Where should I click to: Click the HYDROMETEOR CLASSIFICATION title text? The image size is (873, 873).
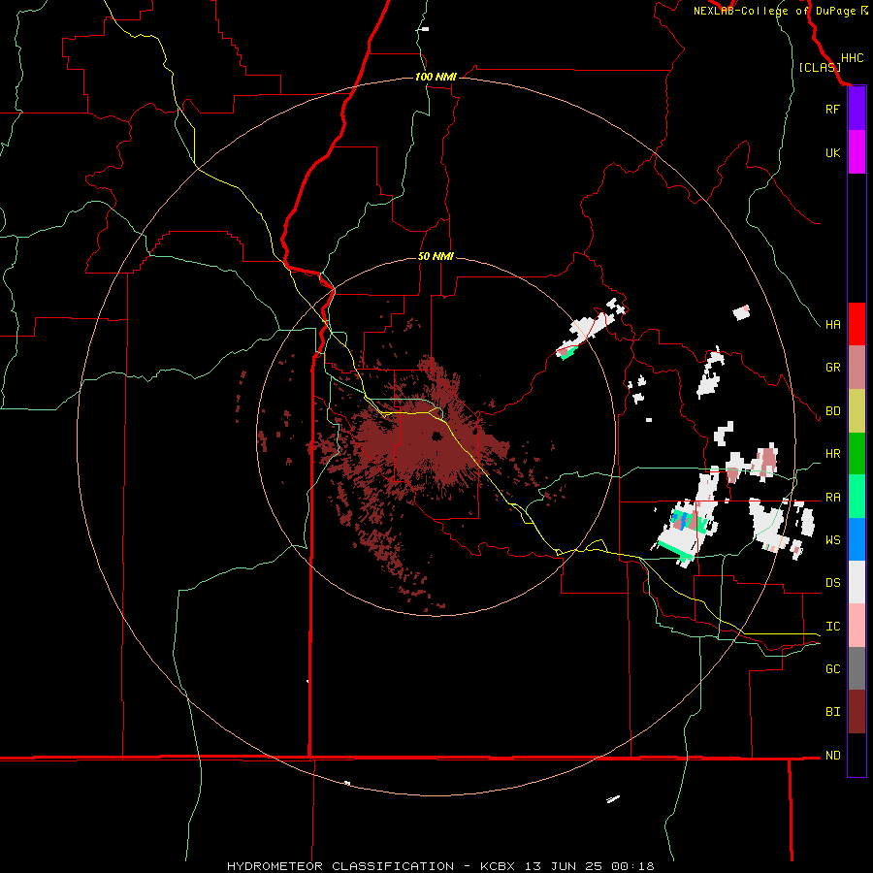pyautogui.click(x=340, y=866)
